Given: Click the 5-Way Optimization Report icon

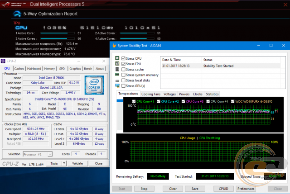Looking at the screenshot, I should click(17, 14).
